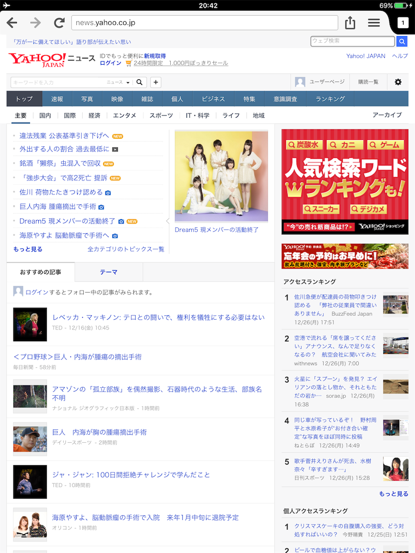Open the ヘルプ link
Image resolution: width=415 pixels, height=553 pixels.
(x=399, y=56)
